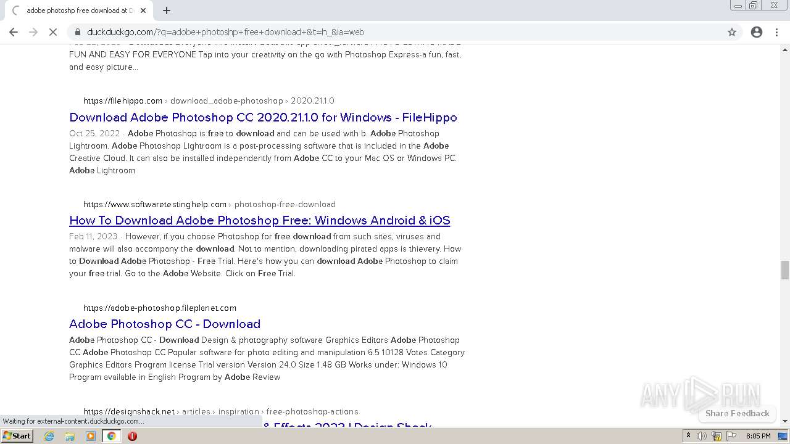Select the 'Oct 25, 2022' result date
790x444 pixels.
click(94, 133)
